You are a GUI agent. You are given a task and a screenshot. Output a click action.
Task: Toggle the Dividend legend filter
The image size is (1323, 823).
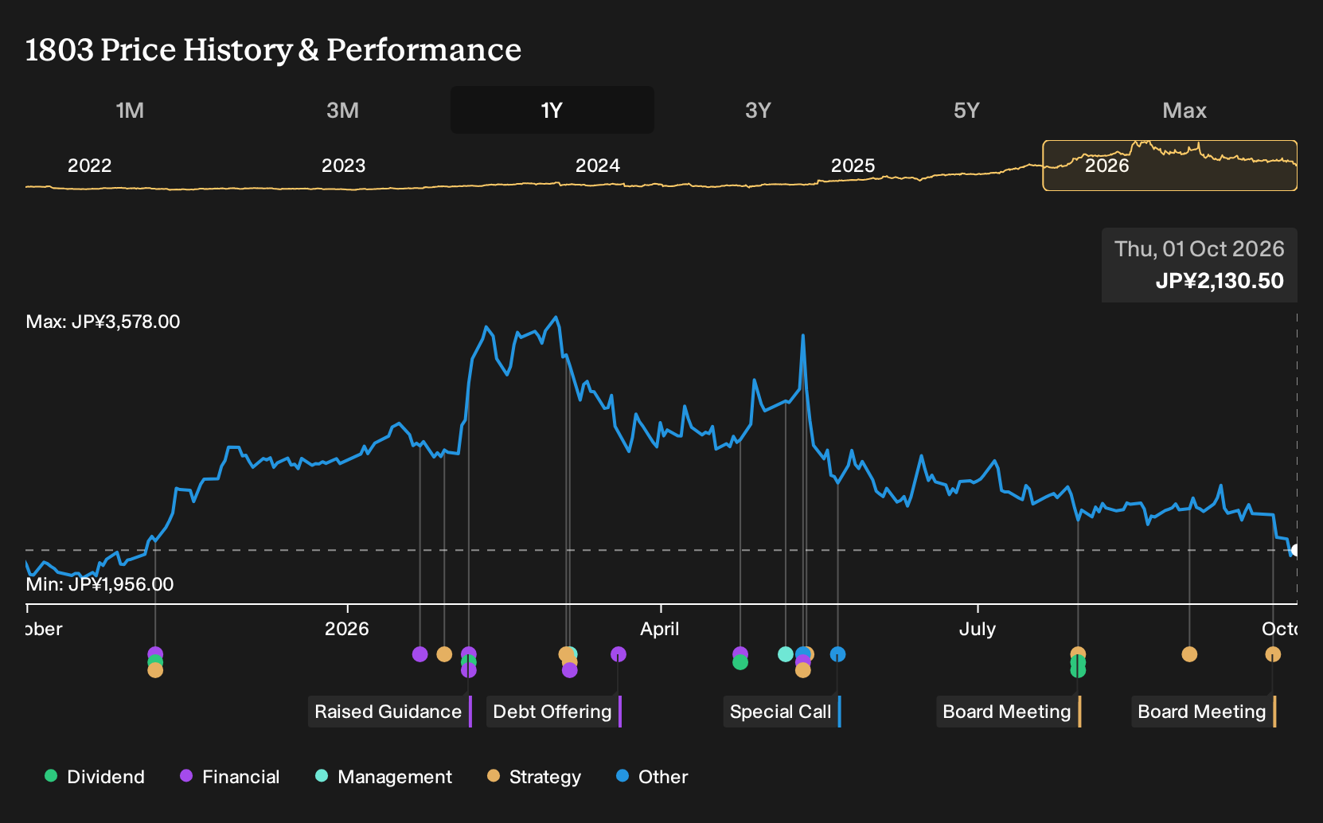(x=95, y=777)
